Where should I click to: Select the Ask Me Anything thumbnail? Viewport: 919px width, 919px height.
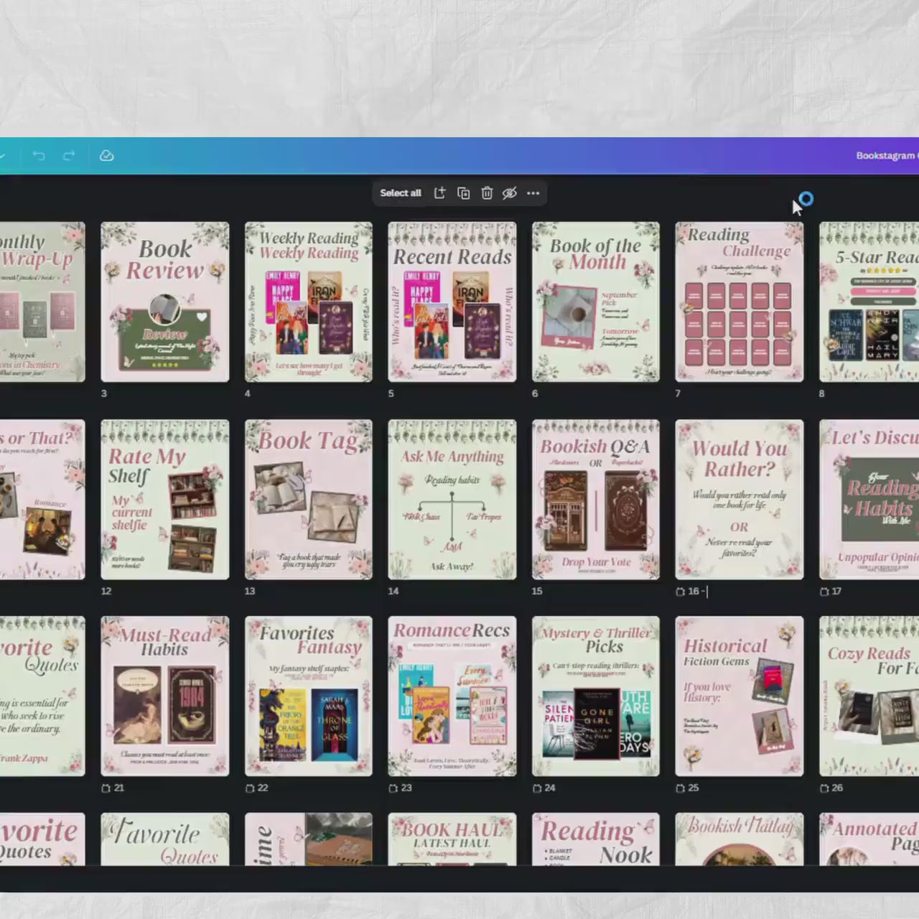coord(452,499)
